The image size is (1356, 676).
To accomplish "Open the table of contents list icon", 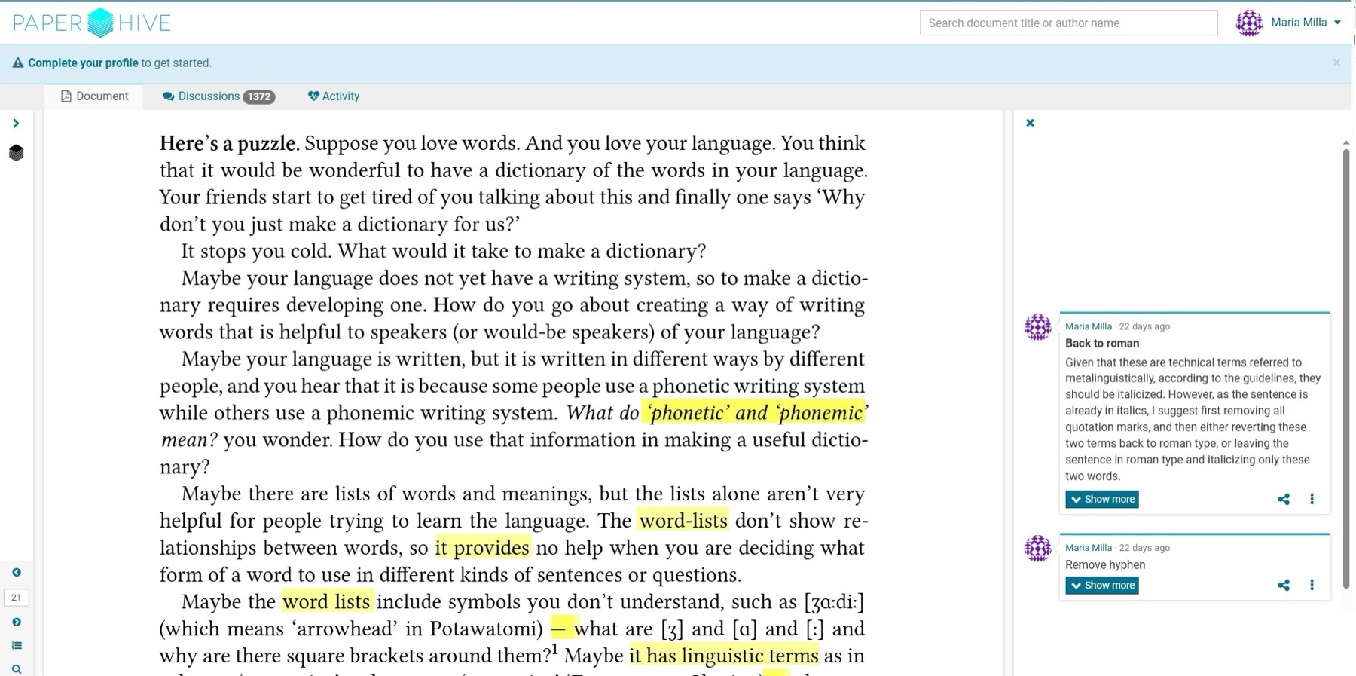I will point(17,645).
